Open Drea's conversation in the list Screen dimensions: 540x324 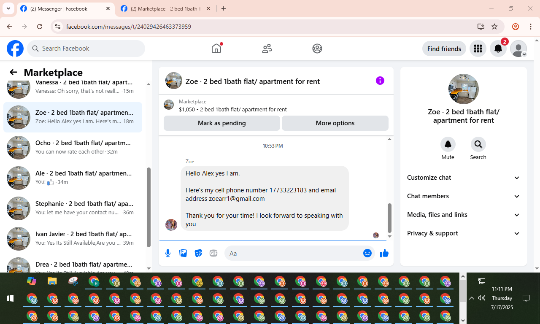click(73, 263)
